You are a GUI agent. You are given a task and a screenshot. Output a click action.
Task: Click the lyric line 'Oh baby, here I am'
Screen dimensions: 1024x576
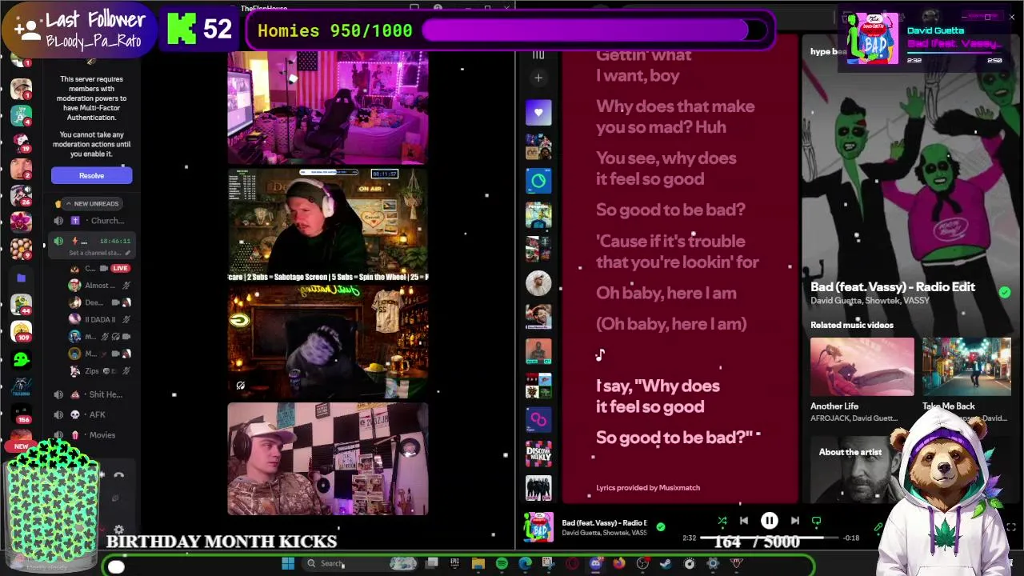point(666,293)
